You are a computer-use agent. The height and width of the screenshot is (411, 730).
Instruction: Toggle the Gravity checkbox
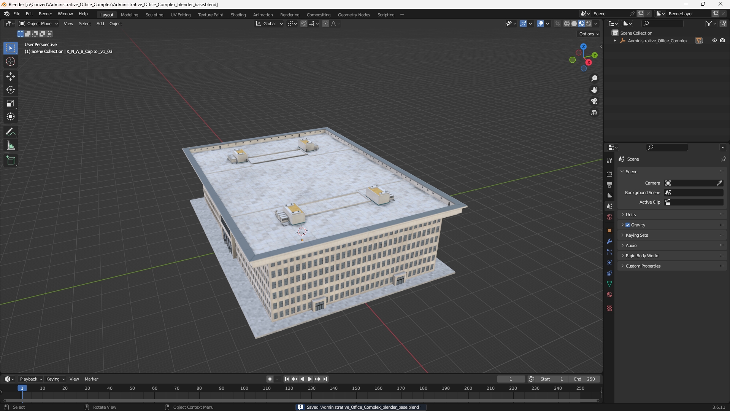(x=628, y=225)
